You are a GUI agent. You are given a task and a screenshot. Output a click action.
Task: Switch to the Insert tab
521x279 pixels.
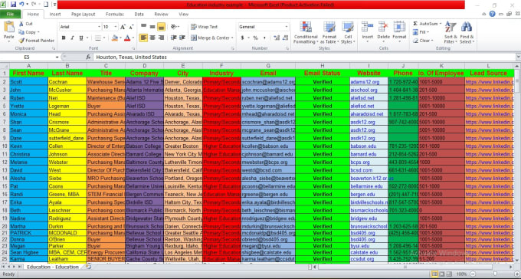click(55, 15)
